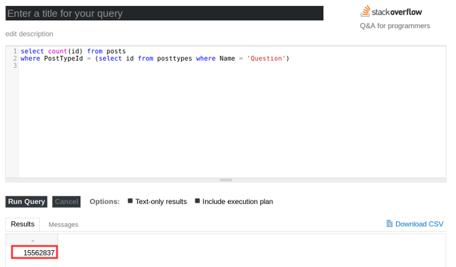
Task: Focus the query title input field
Action: (x=164, y=13)
